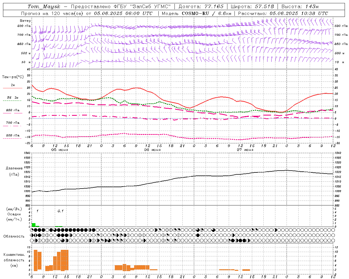Click the Широта: 57.518 value
349x279 pixels.
[x=252, y=7]
